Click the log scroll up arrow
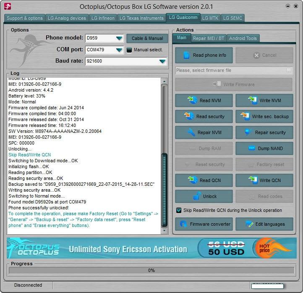The height and width of the screenshot is (293, 303). (164, 81)
